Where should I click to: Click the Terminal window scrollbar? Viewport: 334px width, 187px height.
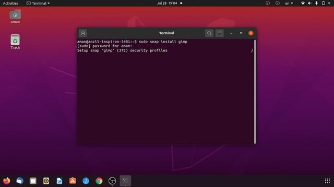pos(255,91)
